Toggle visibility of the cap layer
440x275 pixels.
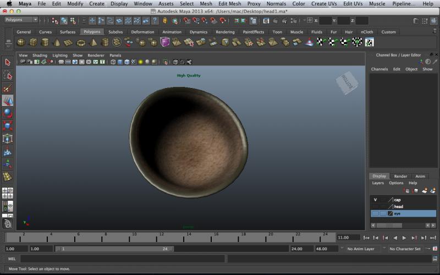click(x=375, y=200)
